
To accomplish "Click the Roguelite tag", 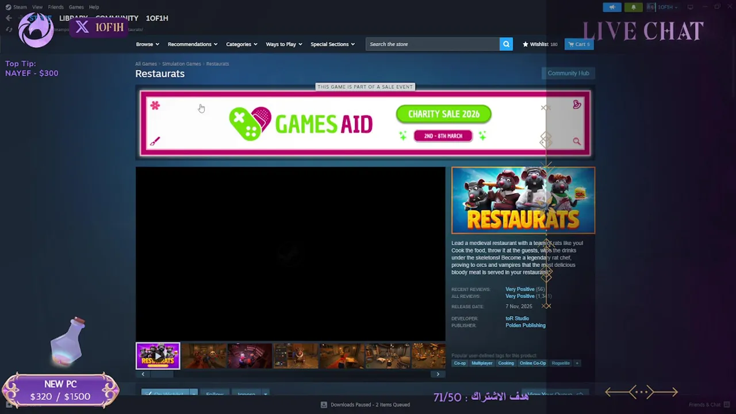I will point(561,363).
